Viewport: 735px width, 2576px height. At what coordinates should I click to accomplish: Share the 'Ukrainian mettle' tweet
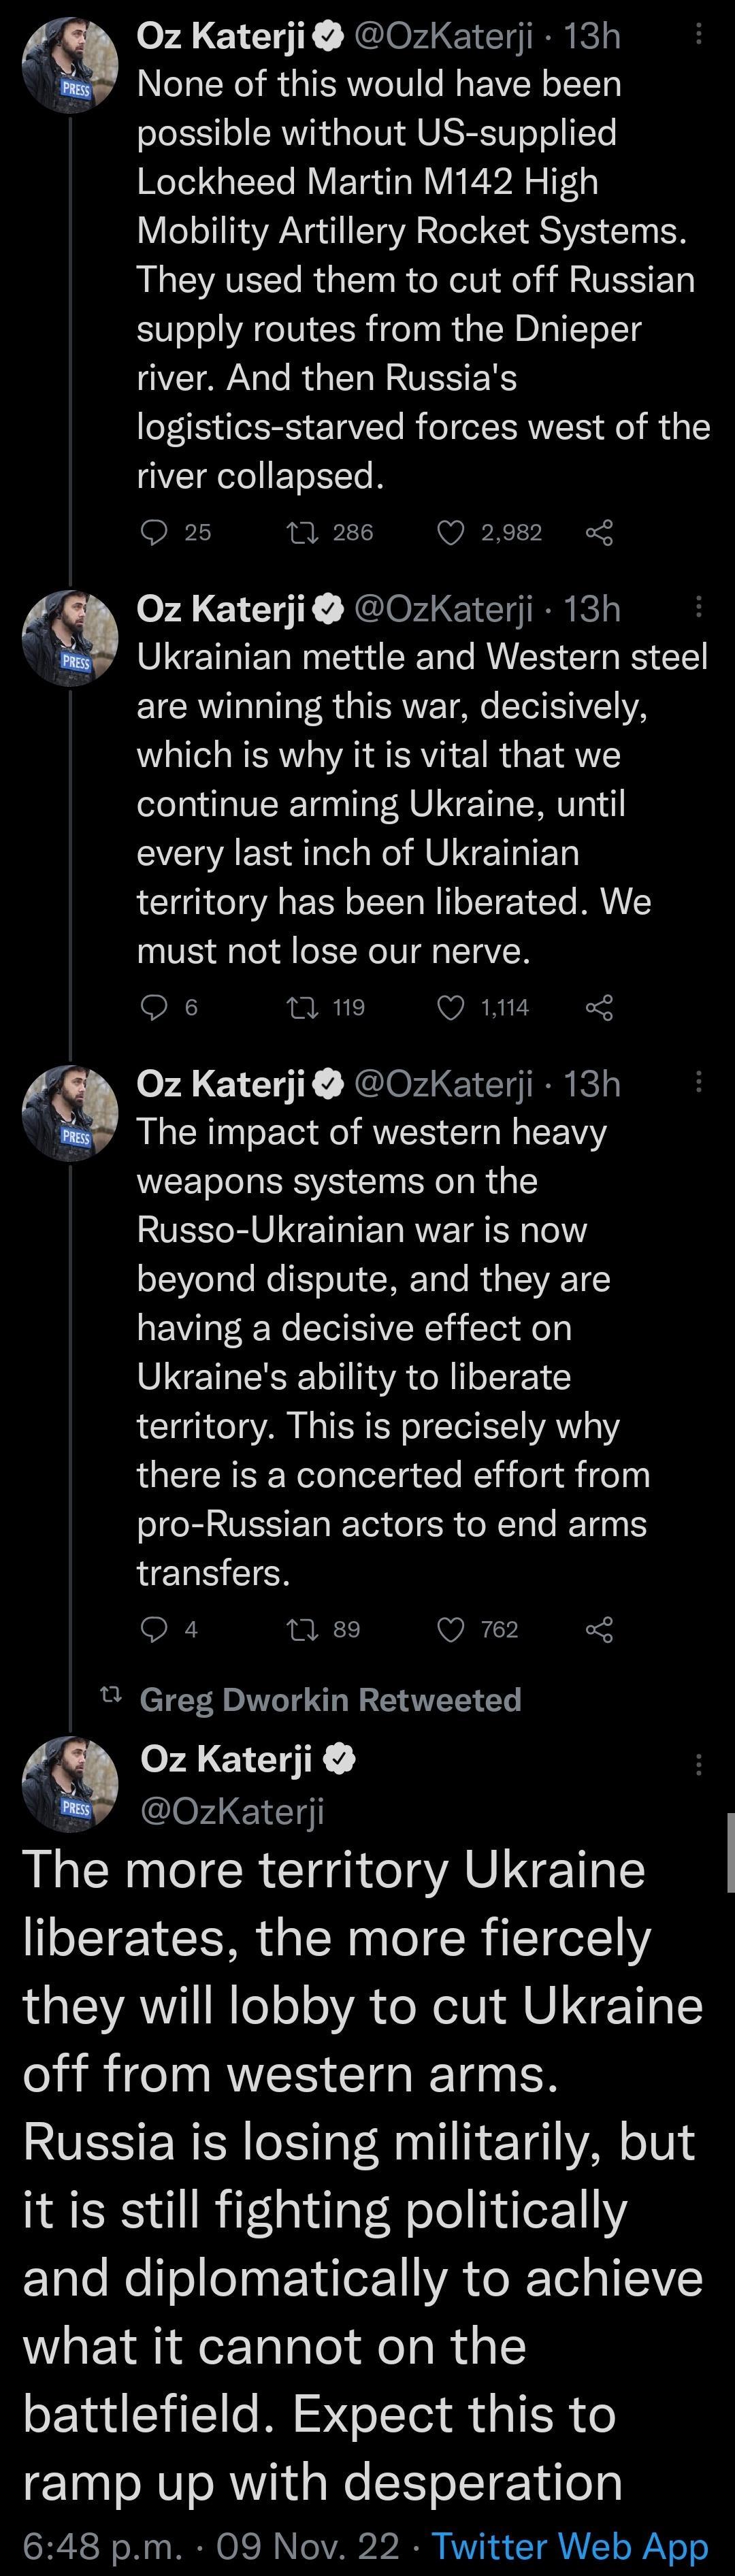tap(601, 1008)
